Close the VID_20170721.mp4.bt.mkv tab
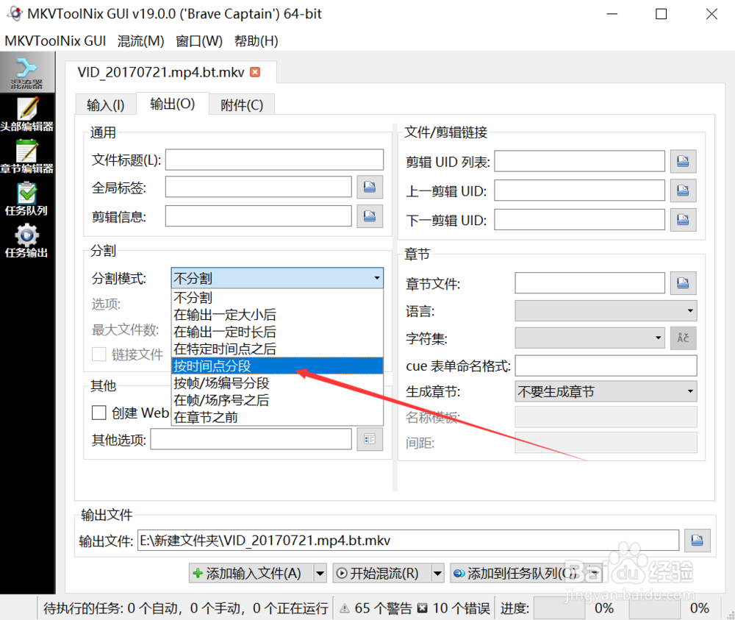 255,72
